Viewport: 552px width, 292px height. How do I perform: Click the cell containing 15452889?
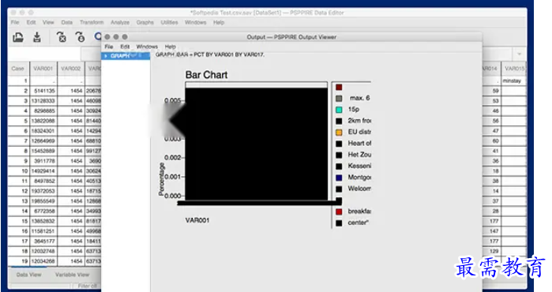tap(44, 151)
